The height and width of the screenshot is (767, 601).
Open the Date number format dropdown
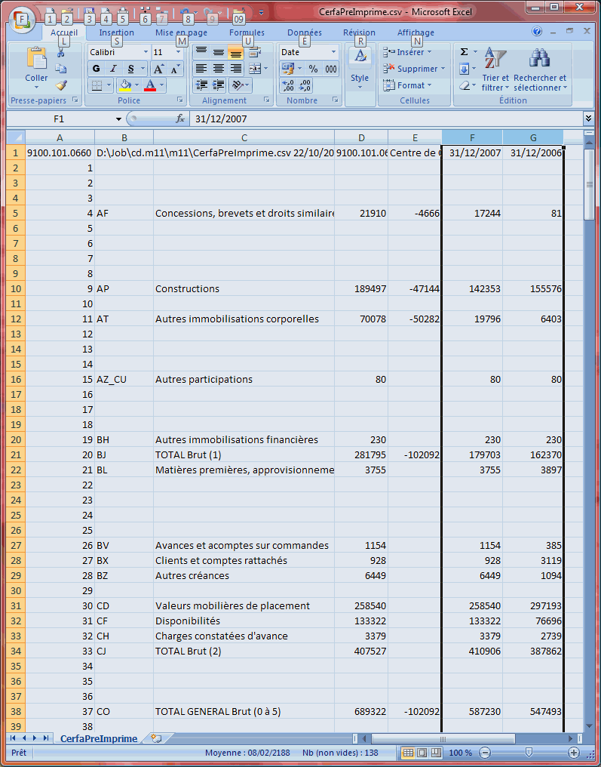tap(333, 52)
